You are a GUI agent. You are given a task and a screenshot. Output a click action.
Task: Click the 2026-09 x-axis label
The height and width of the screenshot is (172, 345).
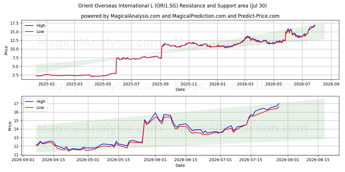coord(331,84)
